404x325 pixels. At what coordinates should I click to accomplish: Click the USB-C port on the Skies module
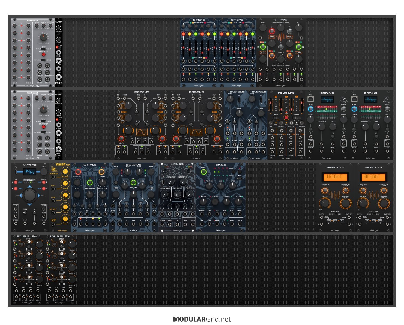tap(240, 178)
